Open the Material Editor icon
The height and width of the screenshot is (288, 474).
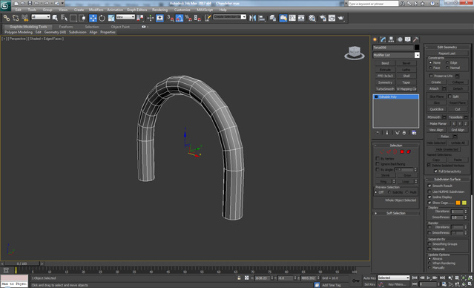(312, 18)
